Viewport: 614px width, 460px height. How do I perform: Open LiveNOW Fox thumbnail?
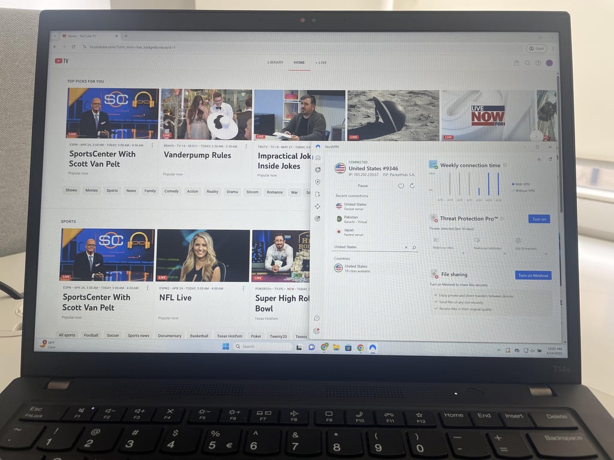[x=487, y=116]
